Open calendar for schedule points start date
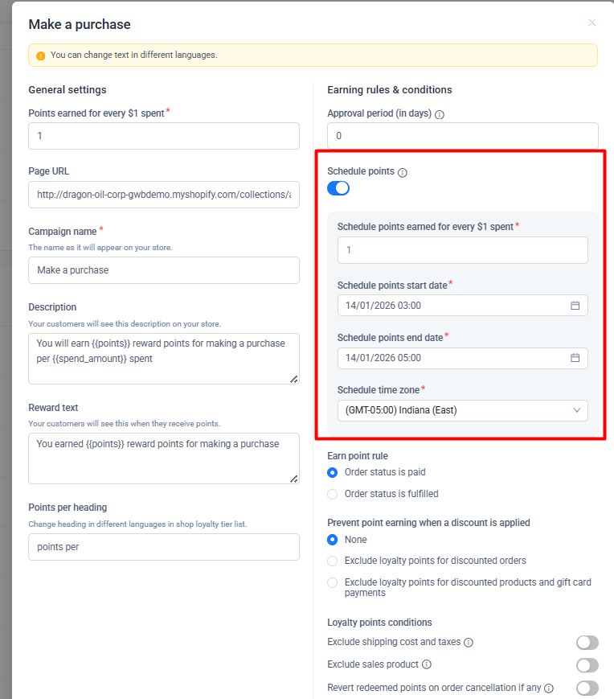 (x=575, y=306)
